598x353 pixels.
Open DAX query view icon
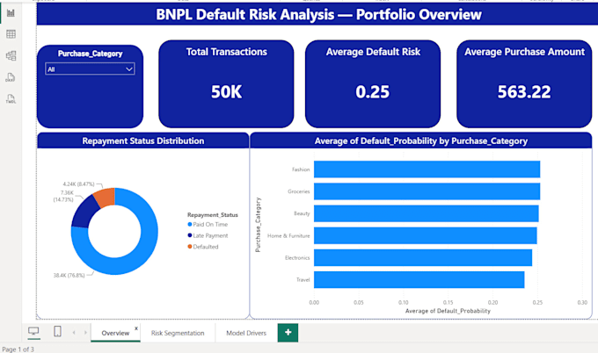(x=11, y=77)
